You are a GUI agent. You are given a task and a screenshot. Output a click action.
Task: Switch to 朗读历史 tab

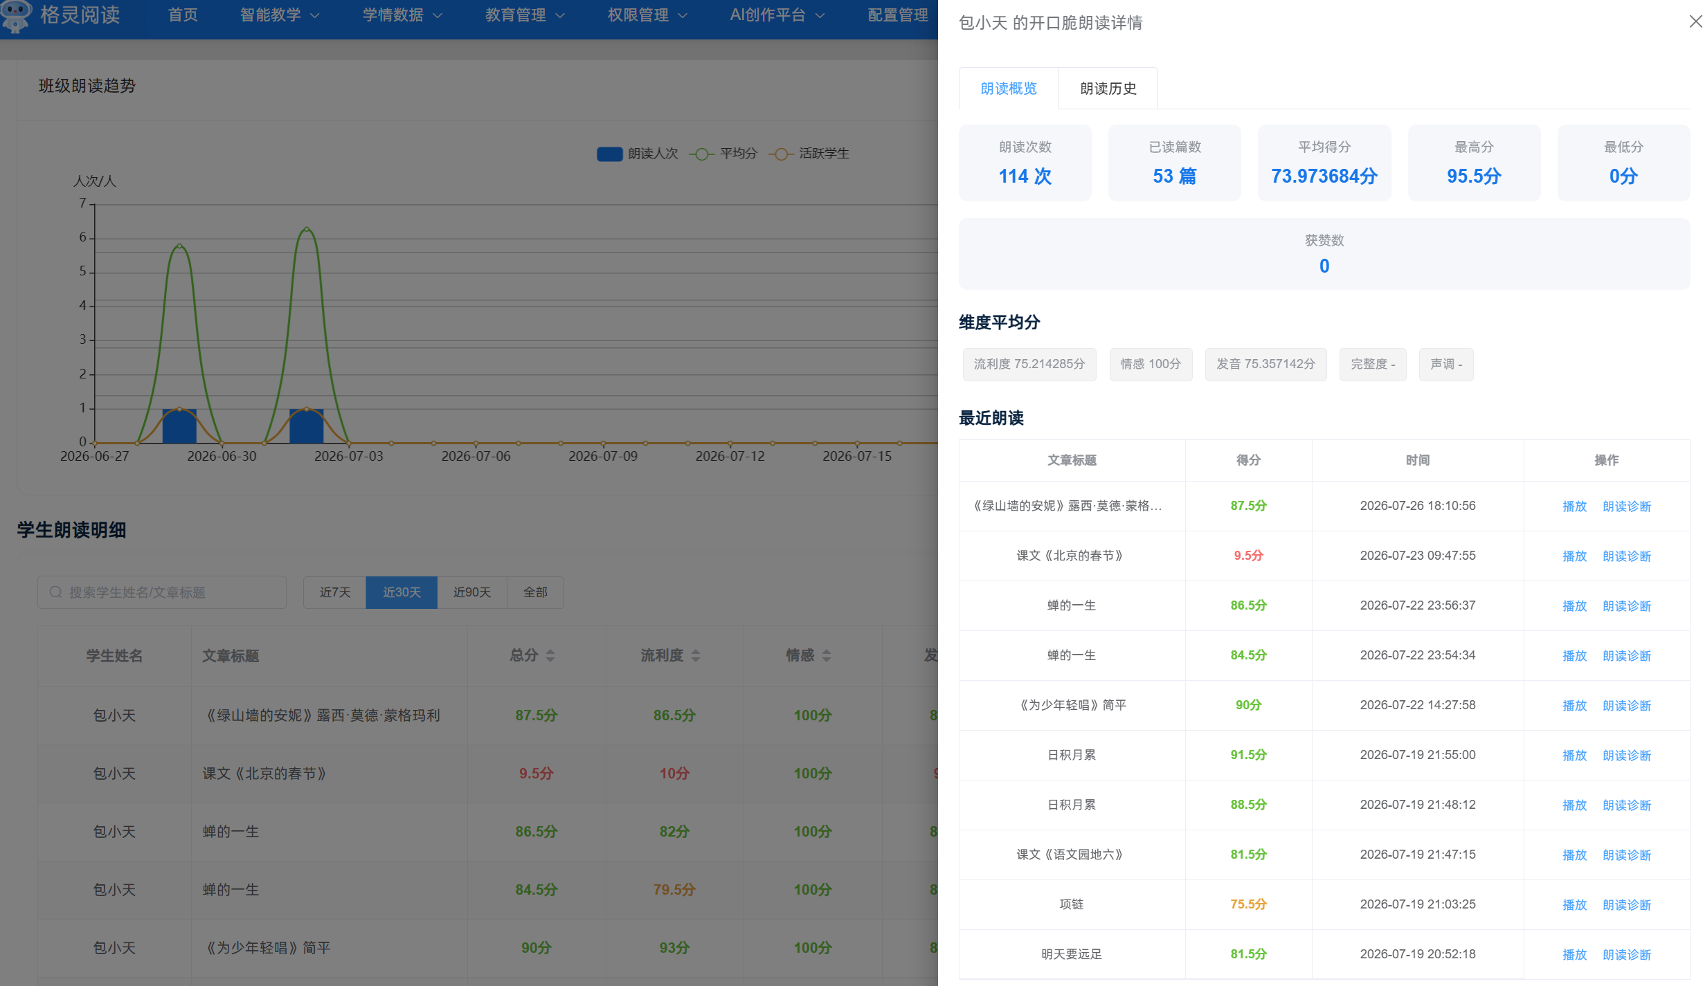(1108, 89)
